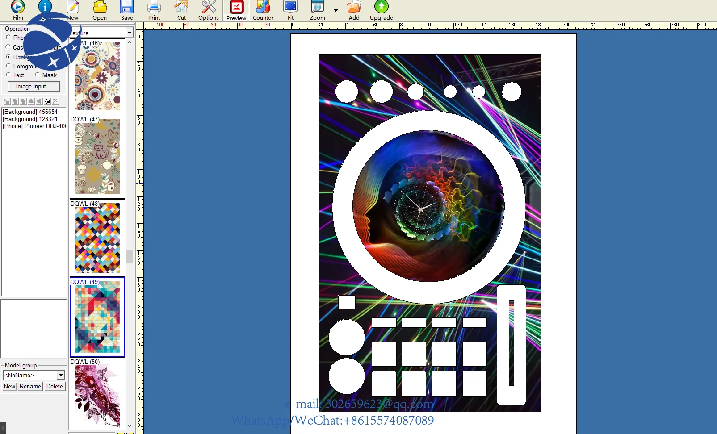
Task: Click the Image Input button
Action: (34, 86)
